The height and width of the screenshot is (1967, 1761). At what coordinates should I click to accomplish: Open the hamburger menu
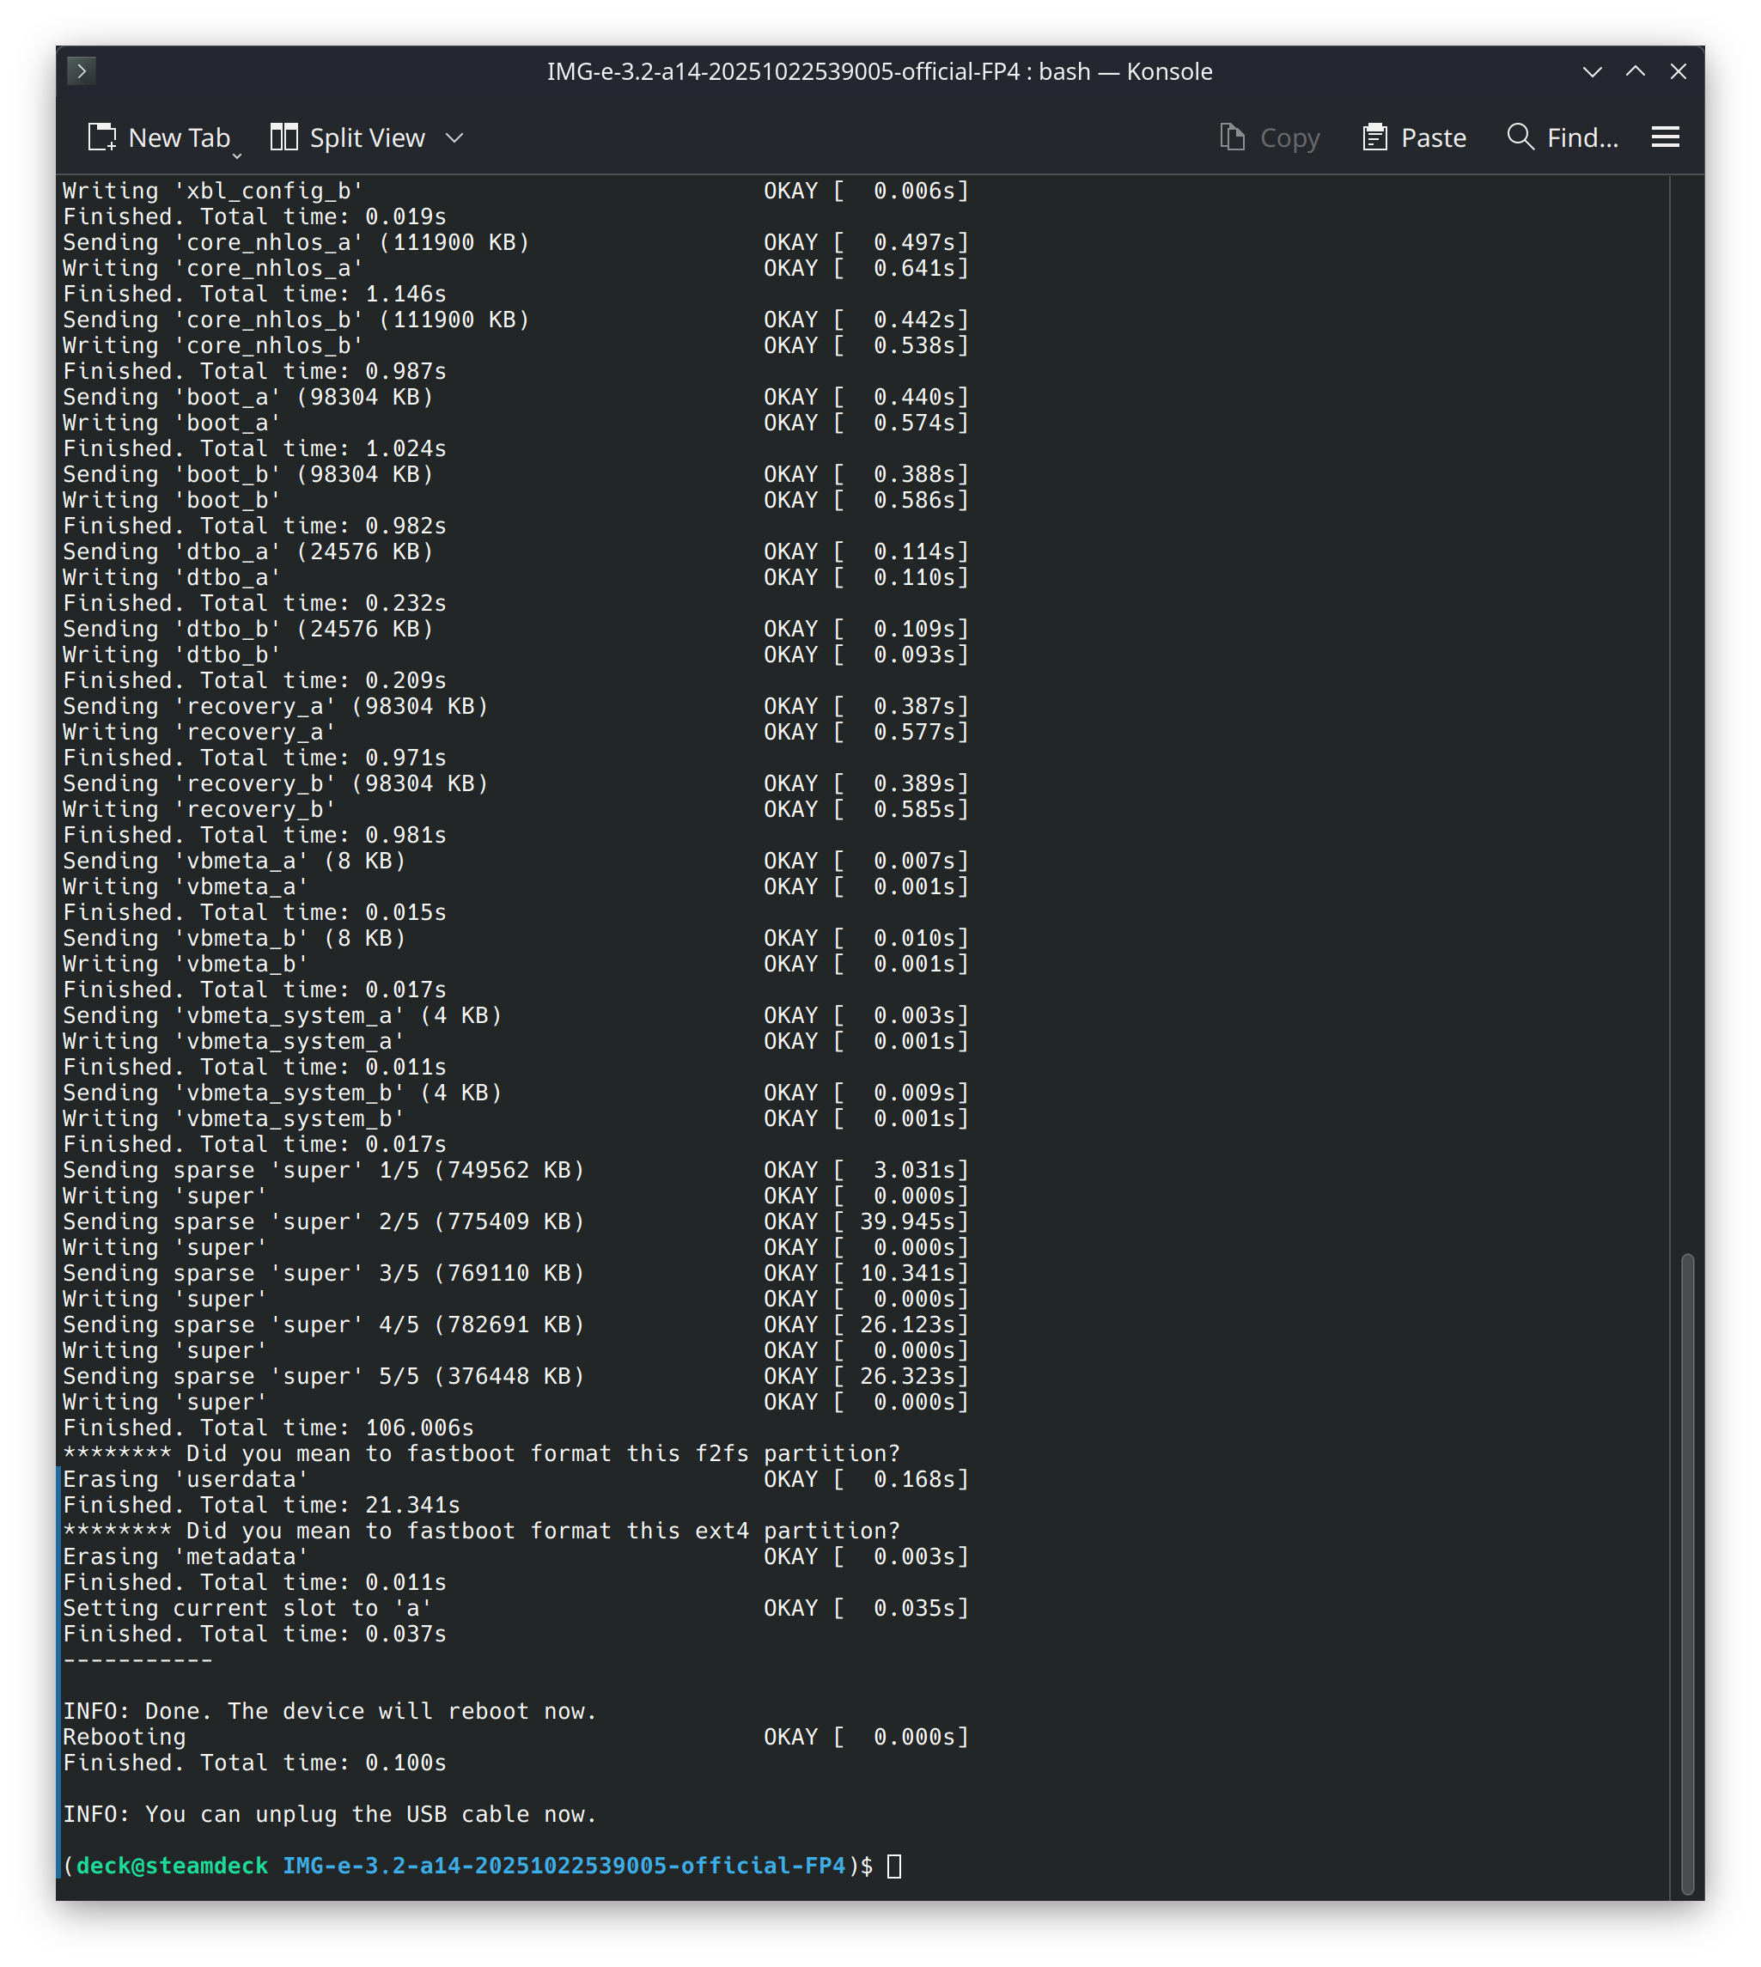[1664, 137]
